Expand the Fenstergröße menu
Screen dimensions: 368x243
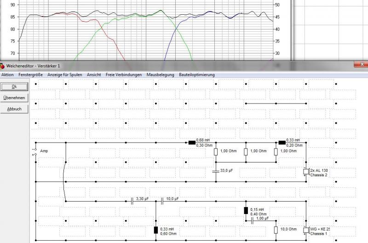pyautogui.click(x=31, y=75)
